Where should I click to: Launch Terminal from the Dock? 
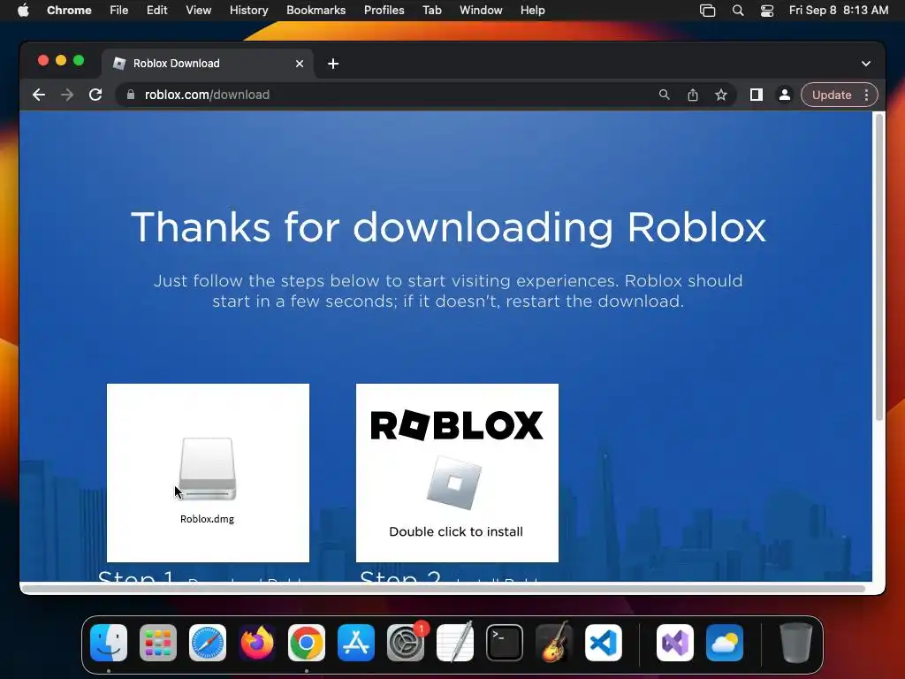505,643
